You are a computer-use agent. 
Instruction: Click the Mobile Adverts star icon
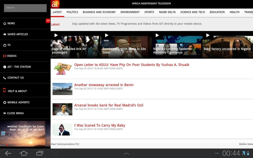5,102
